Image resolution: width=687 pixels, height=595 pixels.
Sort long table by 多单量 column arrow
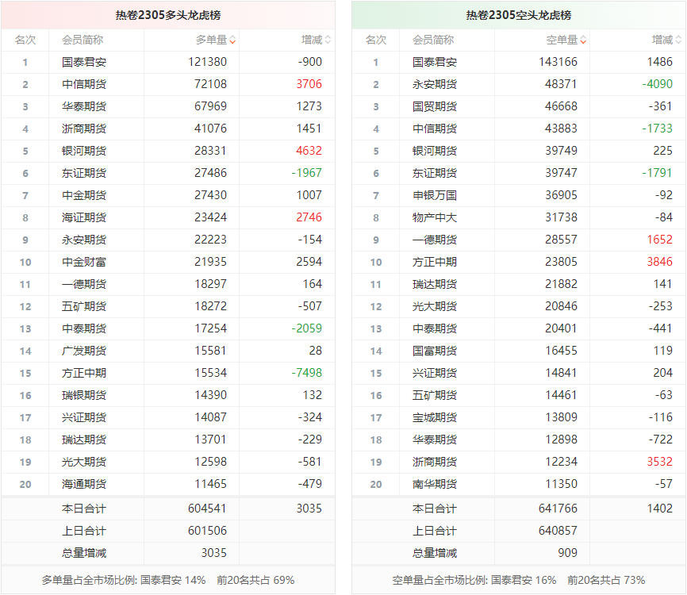232,40
